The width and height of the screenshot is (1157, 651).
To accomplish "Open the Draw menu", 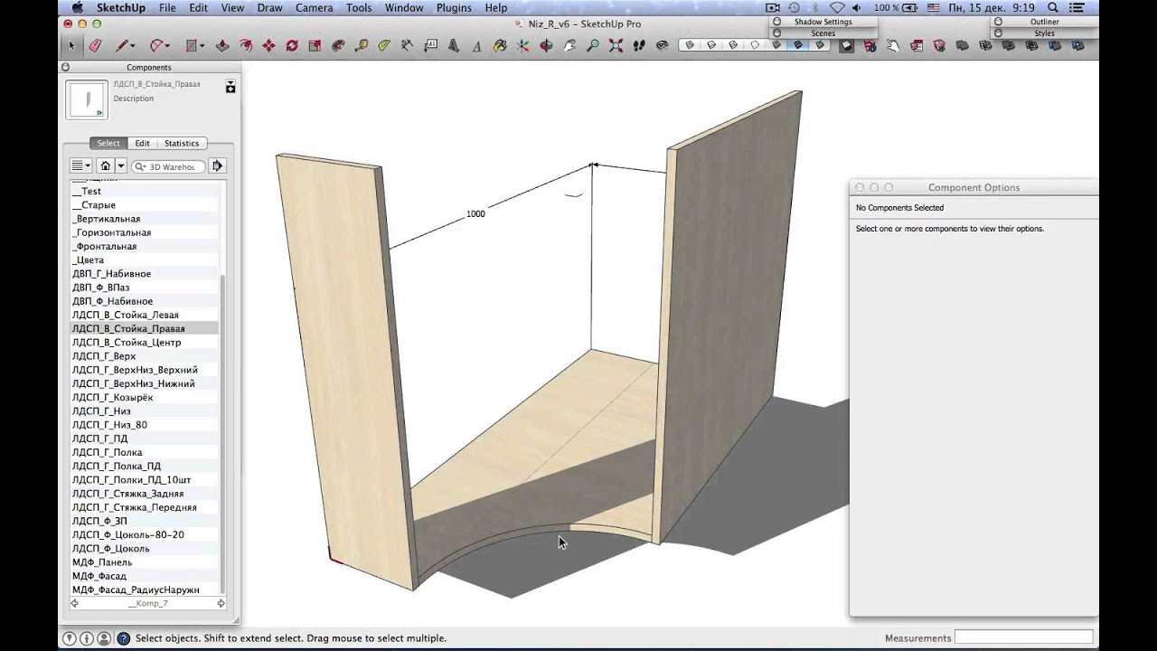I will click(269, 7).
